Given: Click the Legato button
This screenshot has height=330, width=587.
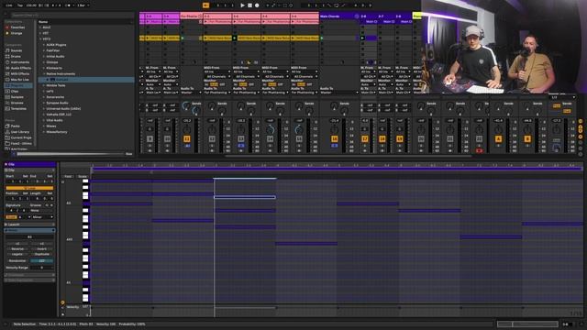Looking at the screenshot, I should 17,254.
